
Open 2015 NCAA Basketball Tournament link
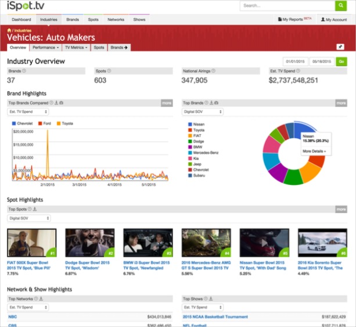click(x=215, y=317)
